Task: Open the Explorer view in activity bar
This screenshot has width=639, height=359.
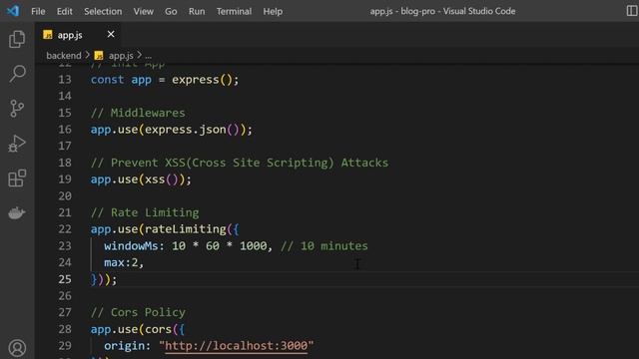Action: (17, 39)
